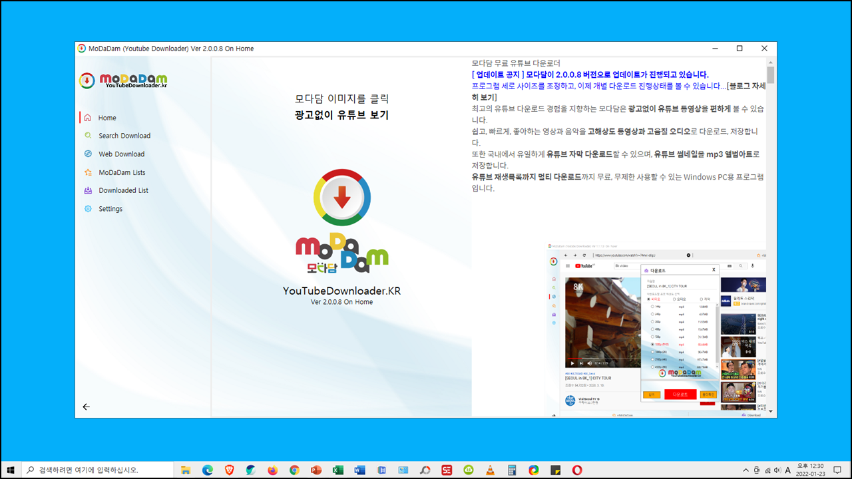Viewport: 852px width, 479px height.
Task: Minimize the MoDaDam window
Action: coord(716,49)
